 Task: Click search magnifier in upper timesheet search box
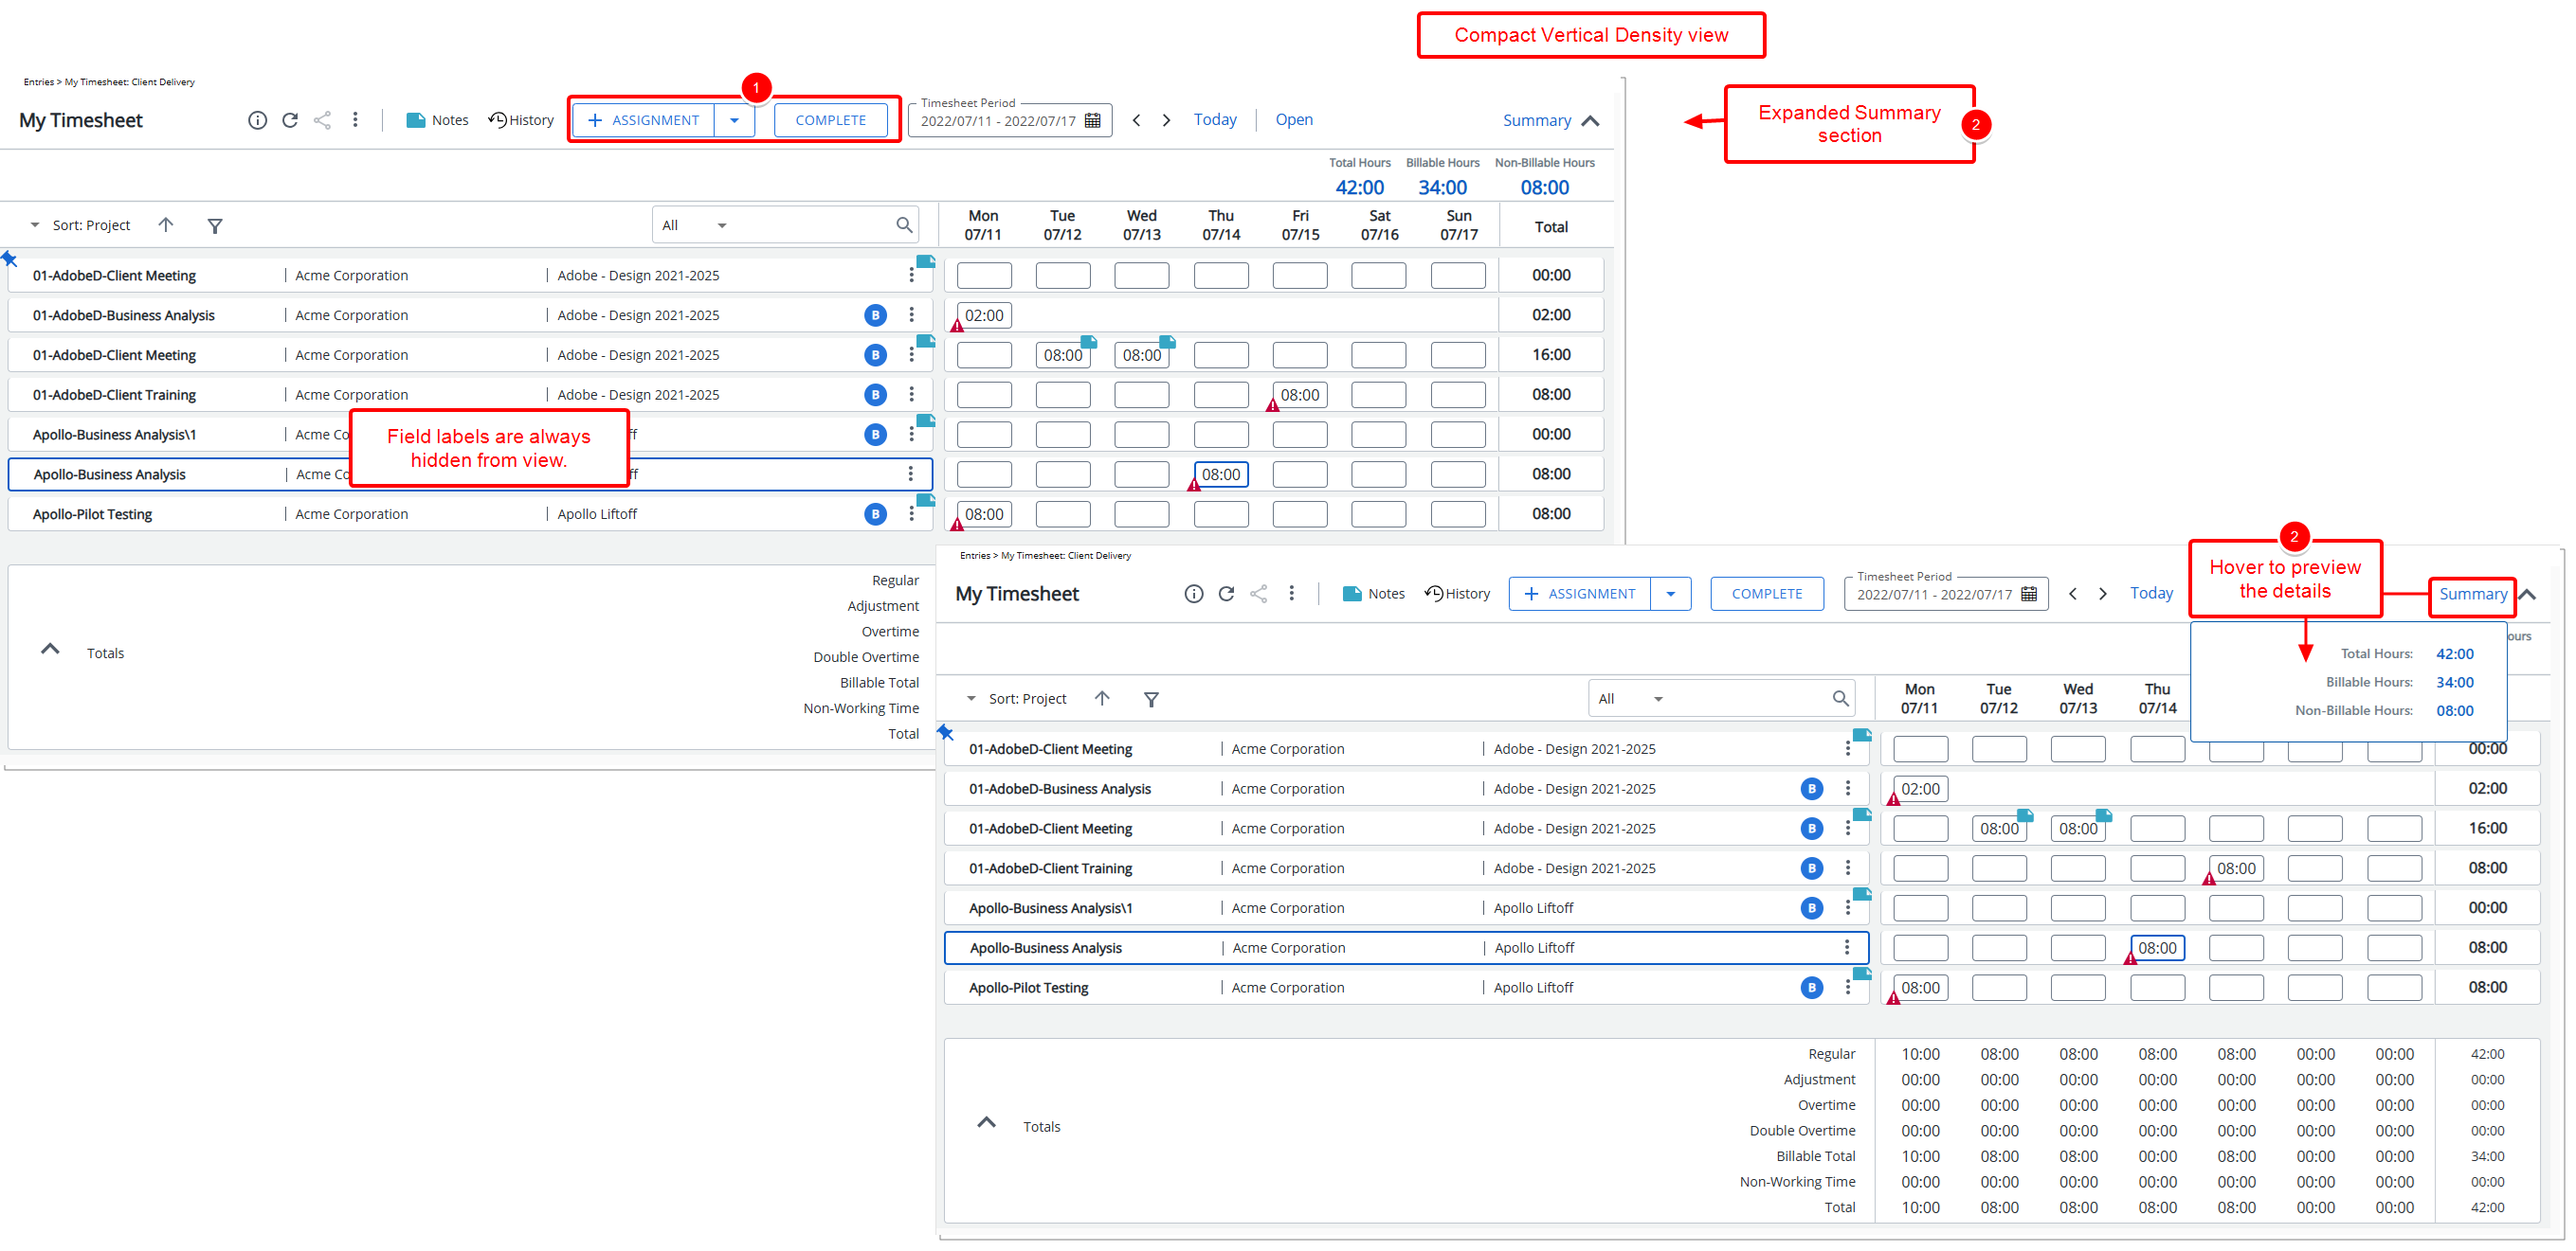pos(904,224)
